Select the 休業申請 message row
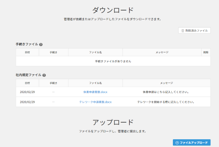This screenshot has height=147, width=219. (113, 92)
